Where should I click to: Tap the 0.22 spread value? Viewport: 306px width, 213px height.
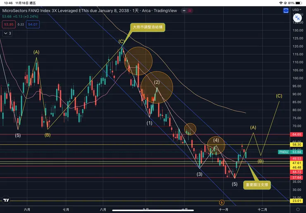[x=21, y=24]
